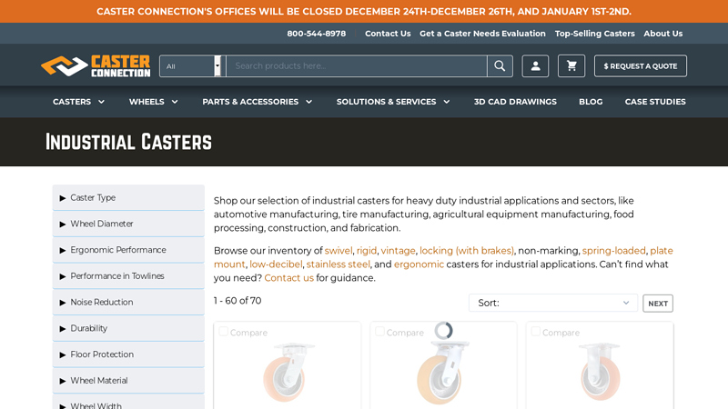
Task: Follow the stainless steel link
Action: 338,264
